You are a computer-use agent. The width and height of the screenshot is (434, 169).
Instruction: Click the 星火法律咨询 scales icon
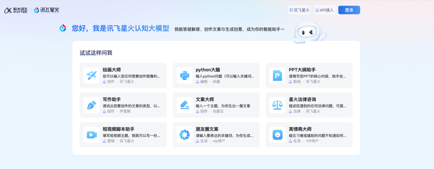coord(277,105)
